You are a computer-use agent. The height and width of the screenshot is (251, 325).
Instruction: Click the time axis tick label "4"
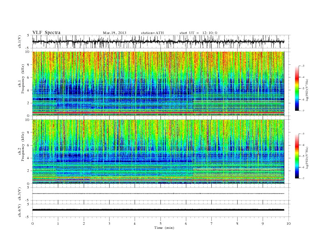point(135,224)
